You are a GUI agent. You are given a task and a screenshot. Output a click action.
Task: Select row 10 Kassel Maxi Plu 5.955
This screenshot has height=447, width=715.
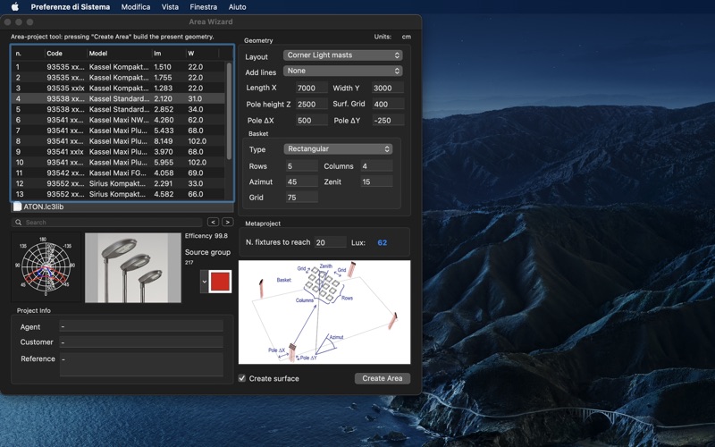(119, 163)
